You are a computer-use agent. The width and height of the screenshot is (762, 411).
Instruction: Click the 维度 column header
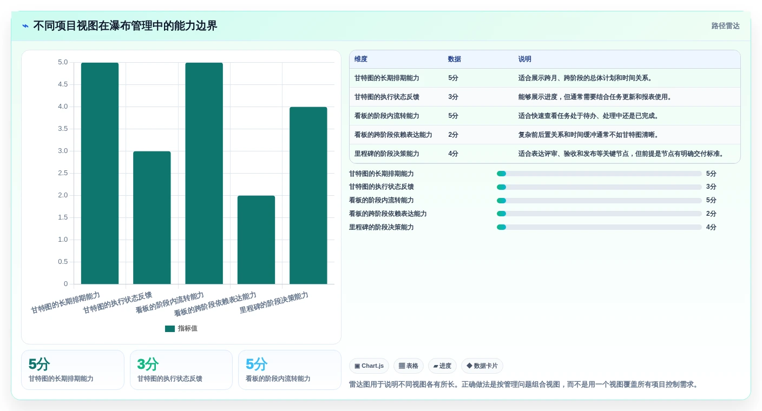pyautogui.click(x=361, y=59)
